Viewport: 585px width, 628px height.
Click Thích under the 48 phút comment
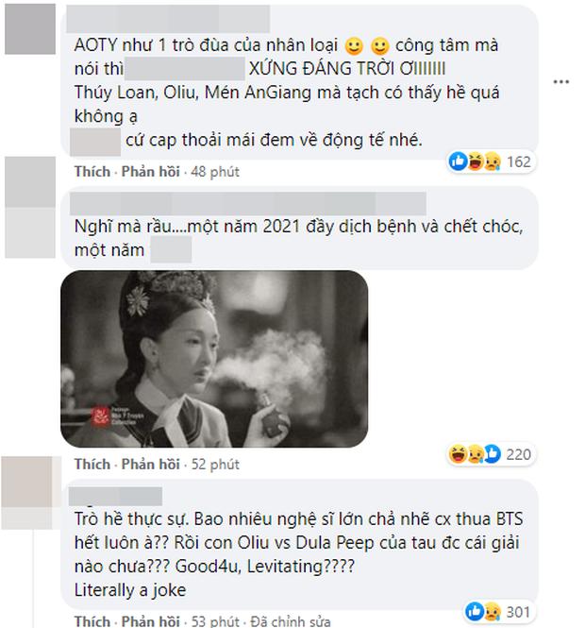click(x=92, y=172)
